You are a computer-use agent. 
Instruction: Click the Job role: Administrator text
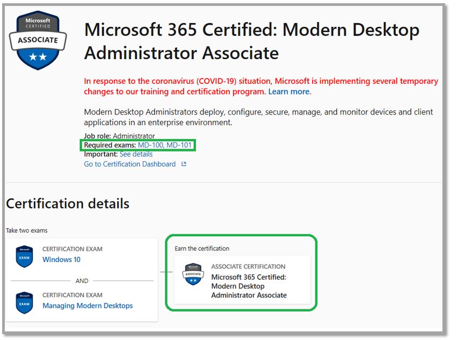tap(119, 136)
